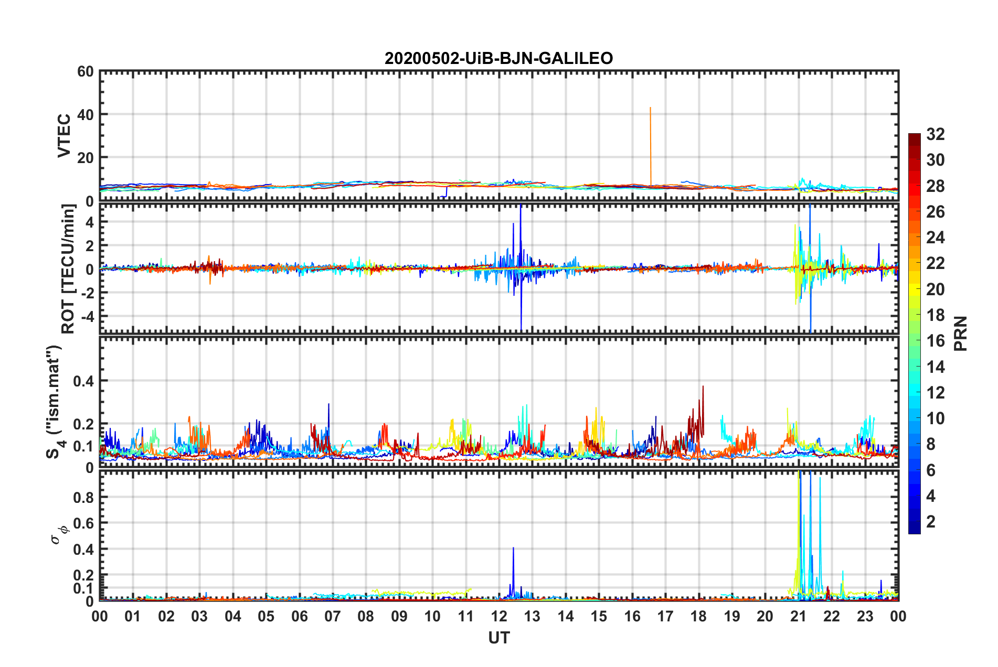
Task: Click the colorbar tick label 20
Action: (936, 289)
